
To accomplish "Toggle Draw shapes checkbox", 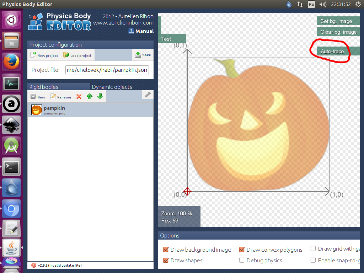I will tap(166, 260).
